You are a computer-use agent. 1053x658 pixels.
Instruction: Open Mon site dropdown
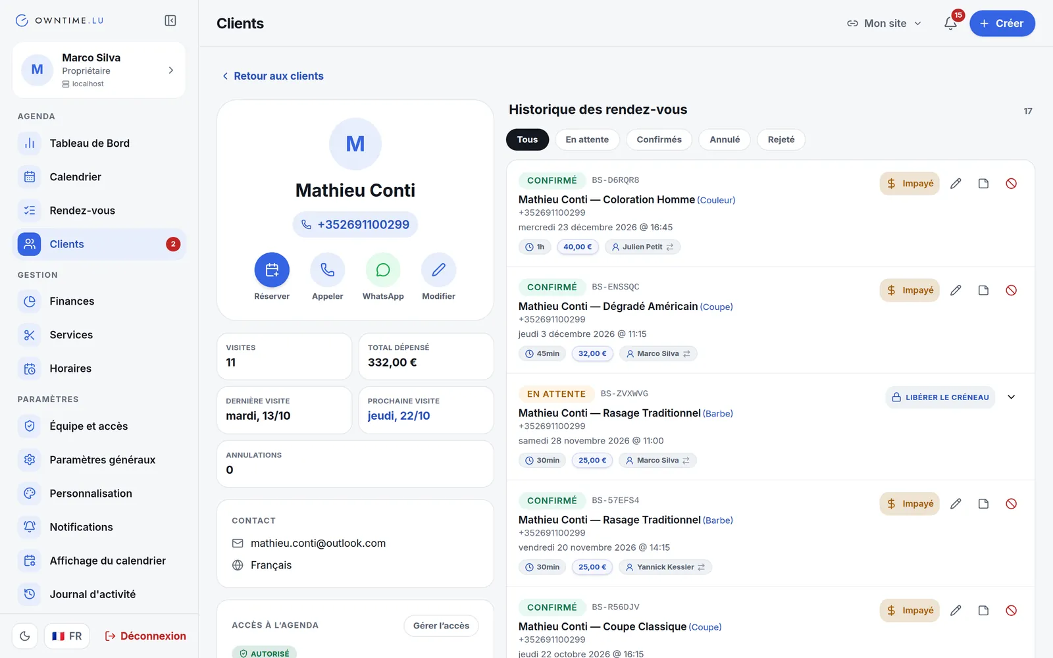(884, 23)
